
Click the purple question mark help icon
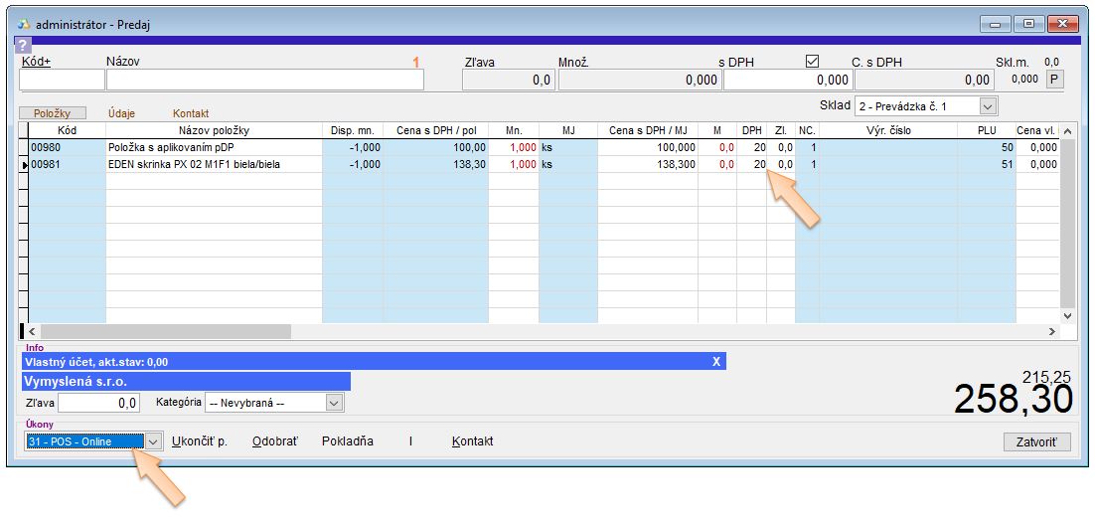tap(23, 45)
